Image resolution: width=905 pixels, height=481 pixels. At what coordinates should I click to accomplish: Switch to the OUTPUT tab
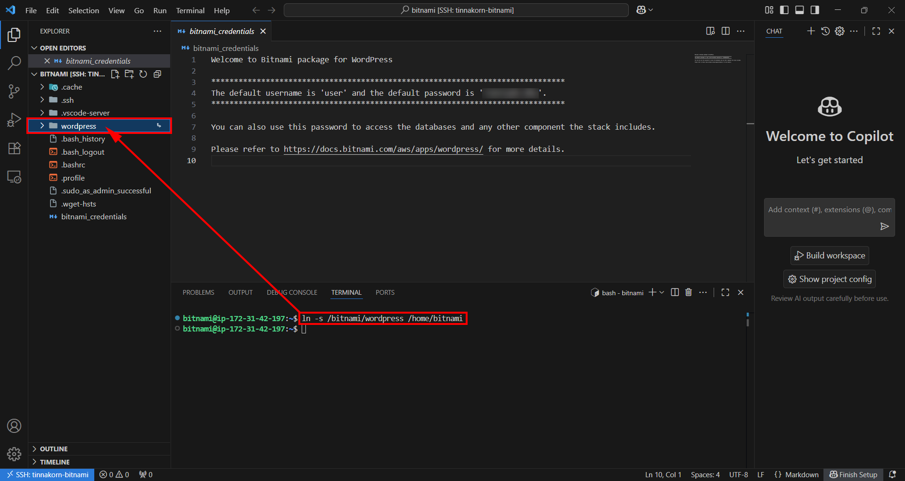(x=240, y=292)
